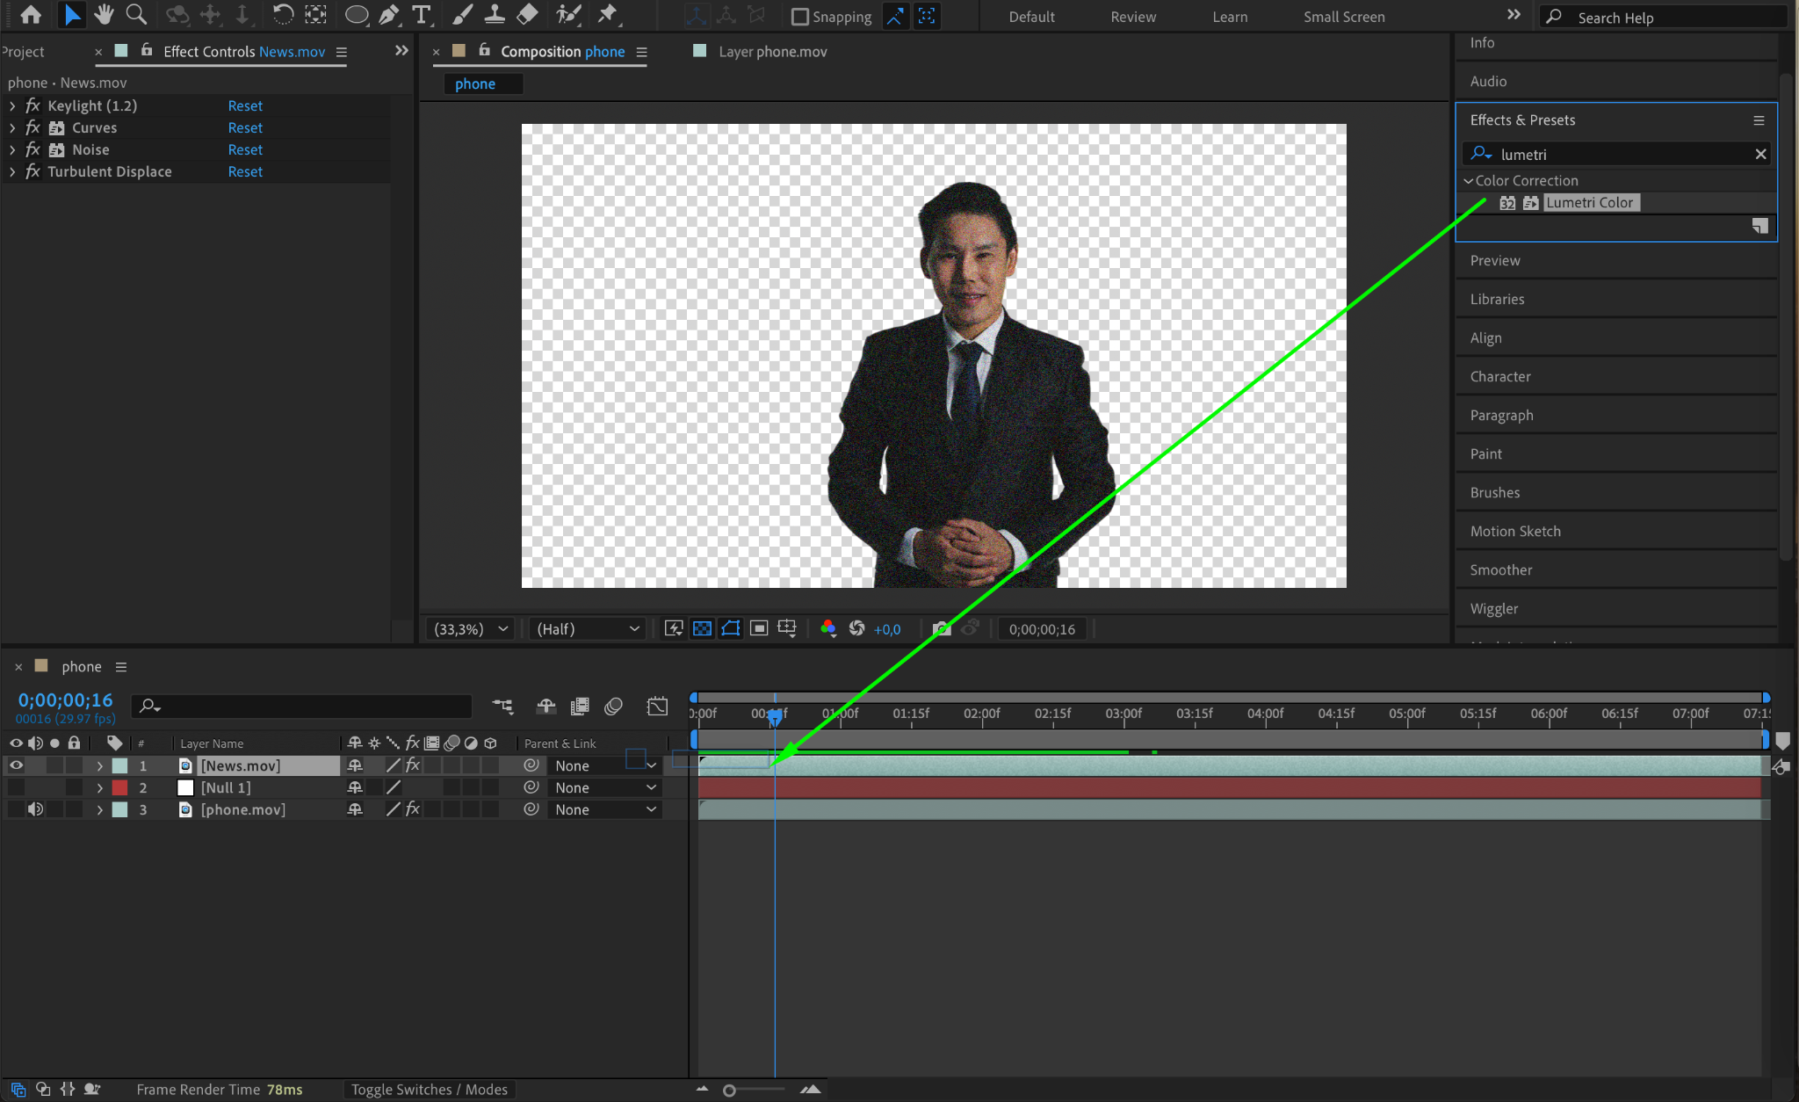This screenshot has width=1799, height=1102.
Task: Enable the Snapping checkbox
Action: click(x=800, y=17)
